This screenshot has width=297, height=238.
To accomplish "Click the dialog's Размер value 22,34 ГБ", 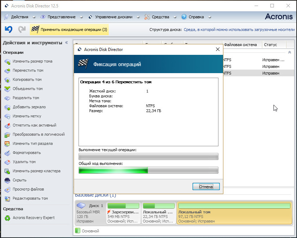I will click(154, 111).
